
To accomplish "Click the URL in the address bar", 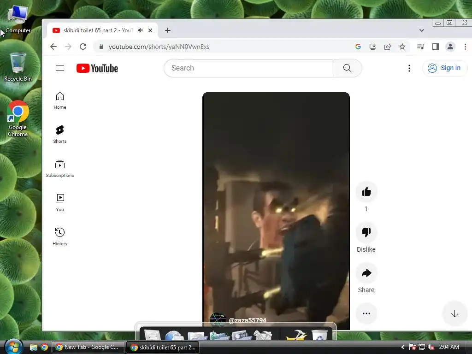I will 159,47.
